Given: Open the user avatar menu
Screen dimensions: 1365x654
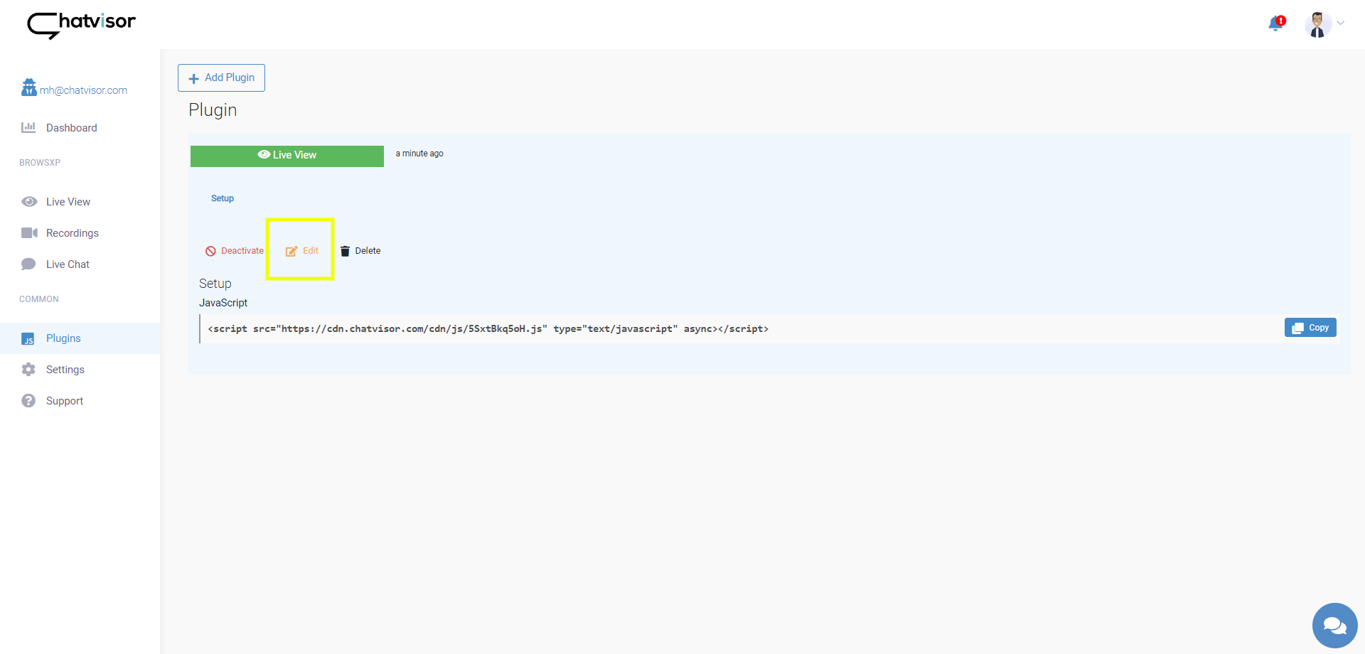Looking at the screenshot, I should tap(1317, 24).
